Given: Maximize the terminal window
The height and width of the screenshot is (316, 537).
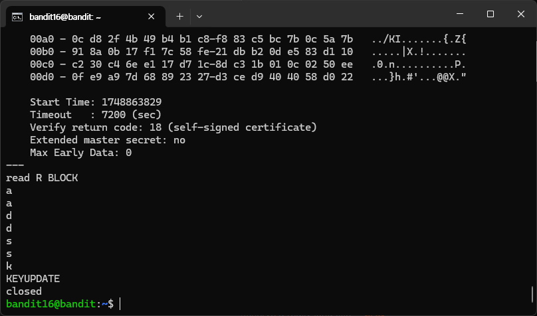Looking at the screenshot, I should pos(490,14).
